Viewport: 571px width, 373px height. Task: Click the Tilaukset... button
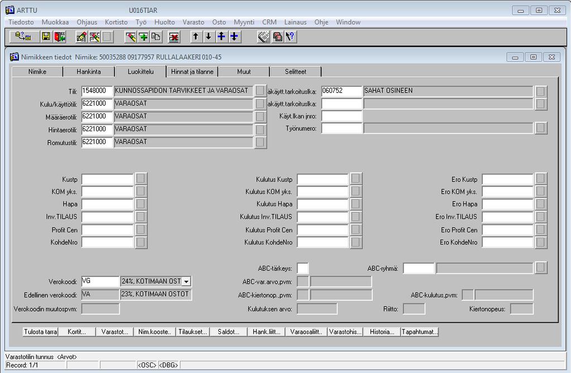point(193,332)
